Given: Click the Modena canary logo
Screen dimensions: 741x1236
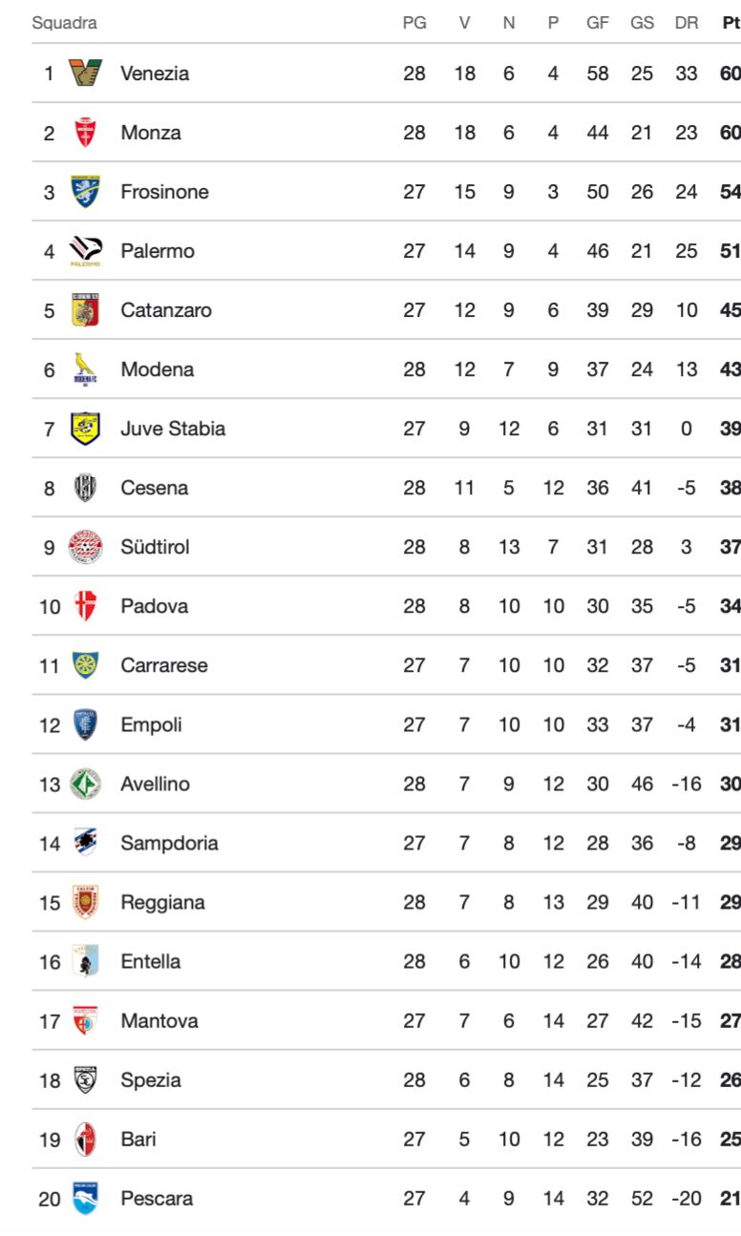Looking at the screenshot, I should click(x=86, y=369).
